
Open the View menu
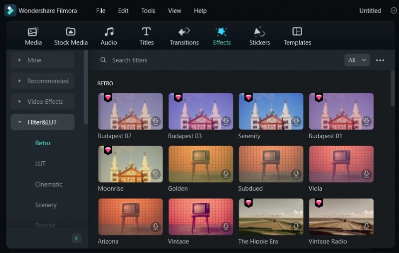point(175,10)
